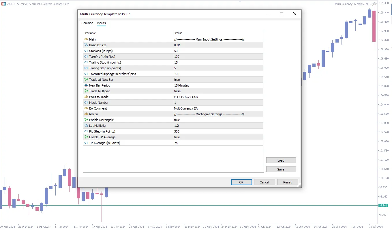Viewport: 392px width, 230px height.
Task: Switch to the Common tab
Action: (x=87, y=23)
